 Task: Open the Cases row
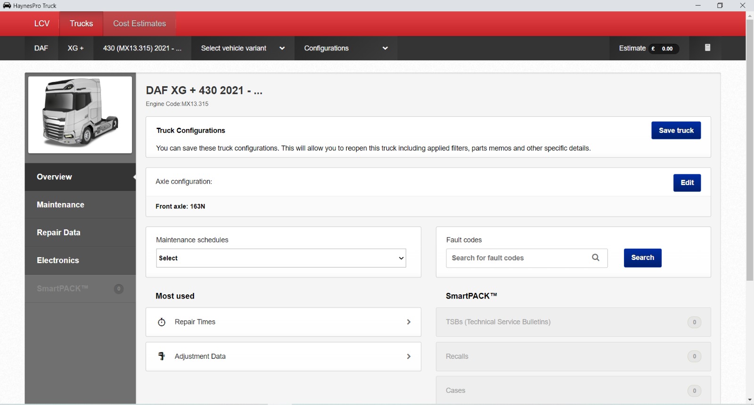pyautogui.click(x=573, y=390)
